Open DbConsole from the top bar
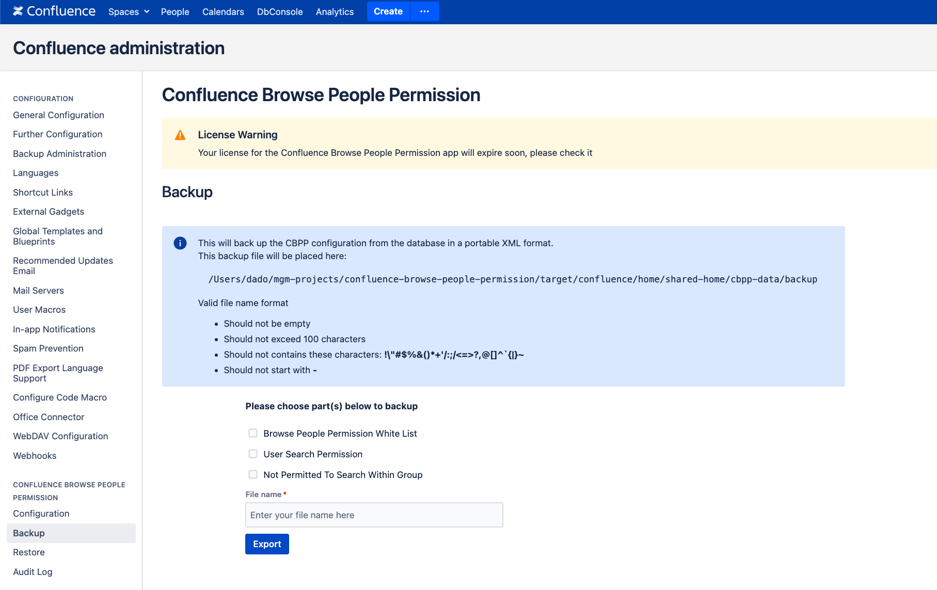Screen dimensions: 937x590 tap(280, 12)
